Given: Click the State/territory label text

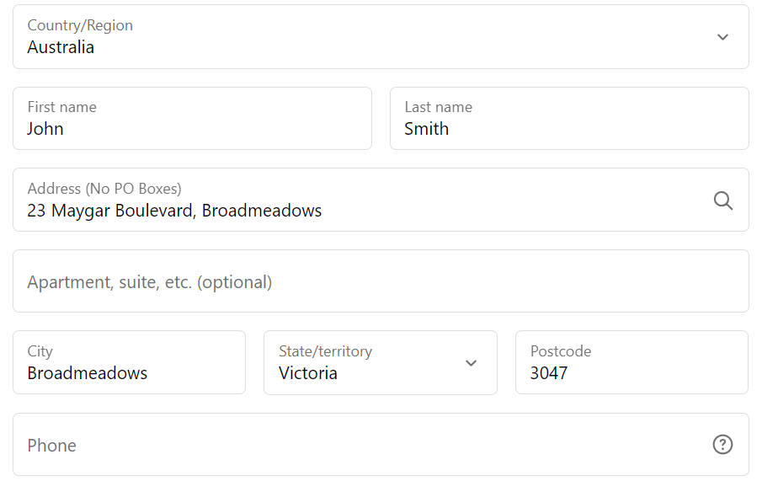Looking at the screenshot, I should pyautogui.click(x=326, y=351).
